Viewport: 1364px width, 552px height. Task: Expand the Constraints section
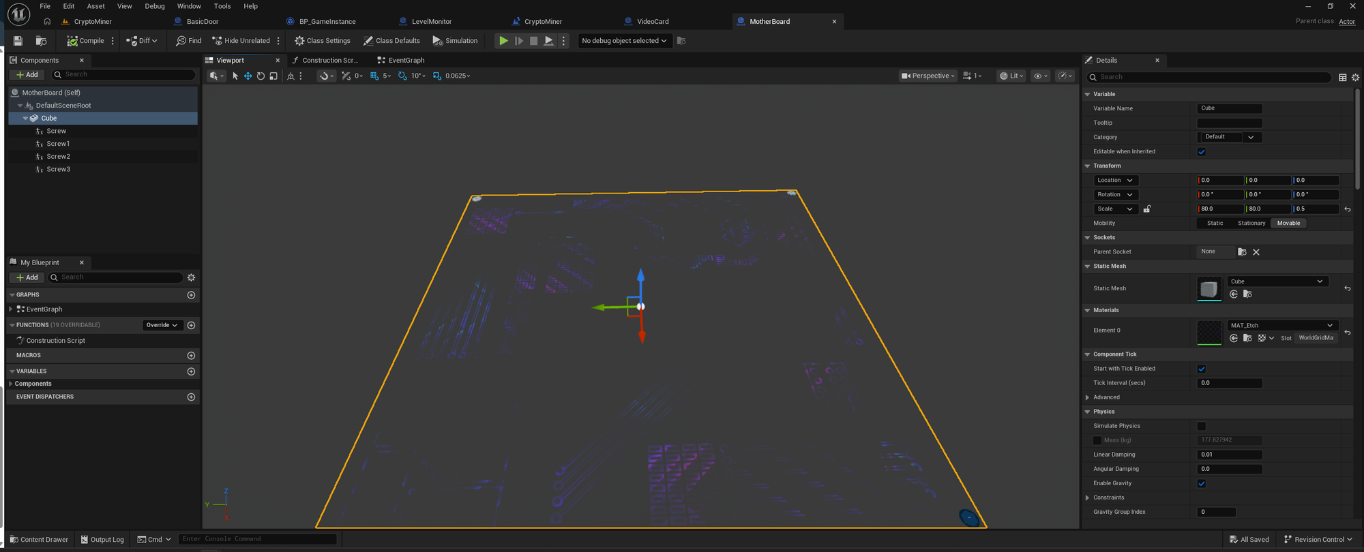1088,497
